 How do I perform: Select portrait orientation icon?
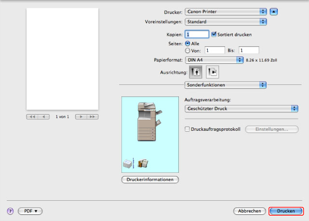[196, 71]
